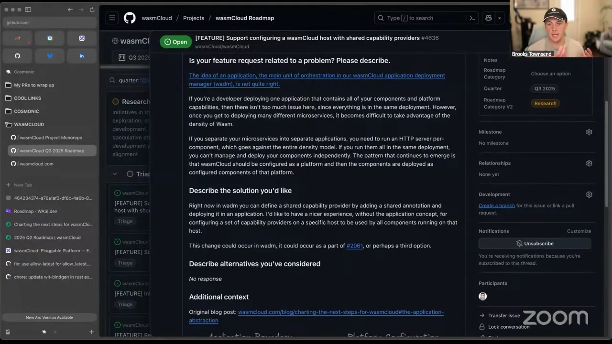Switch to 2025 Q2 Roadmap | wasmCloud tab
The height and width of the screenshot is (344, 612).
point(50,237)
